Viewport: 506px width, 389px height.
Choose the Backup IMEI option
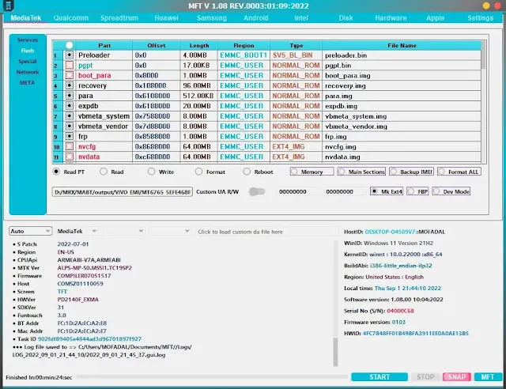coord(411,172)
